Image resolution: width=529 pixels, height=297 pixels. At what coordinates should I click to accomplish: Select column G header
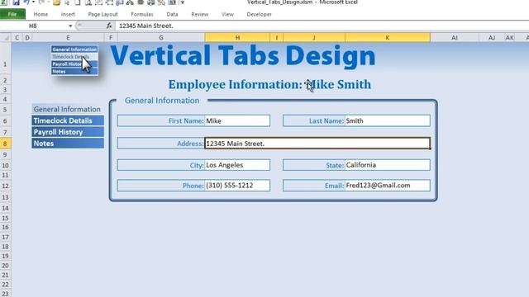161,37
